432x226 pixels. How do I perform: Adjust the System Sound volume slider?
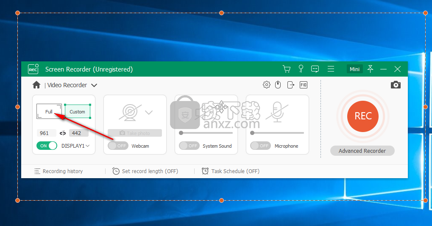[x=206, y=133]
